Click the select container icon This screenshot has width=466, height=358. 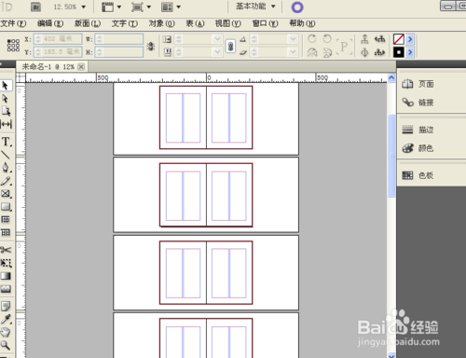tap(364, 39)
